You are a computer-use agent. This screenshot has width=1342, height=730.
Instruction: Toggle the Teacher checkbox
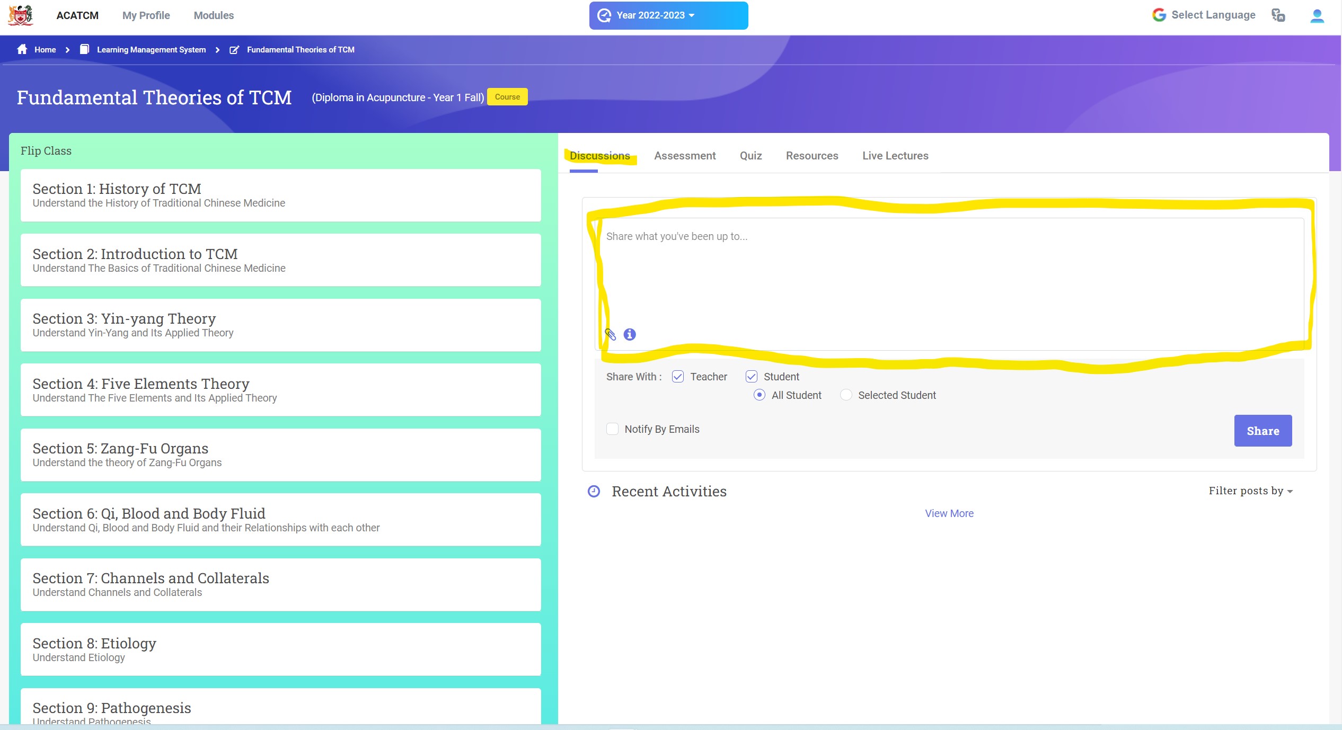pos(677,377)
